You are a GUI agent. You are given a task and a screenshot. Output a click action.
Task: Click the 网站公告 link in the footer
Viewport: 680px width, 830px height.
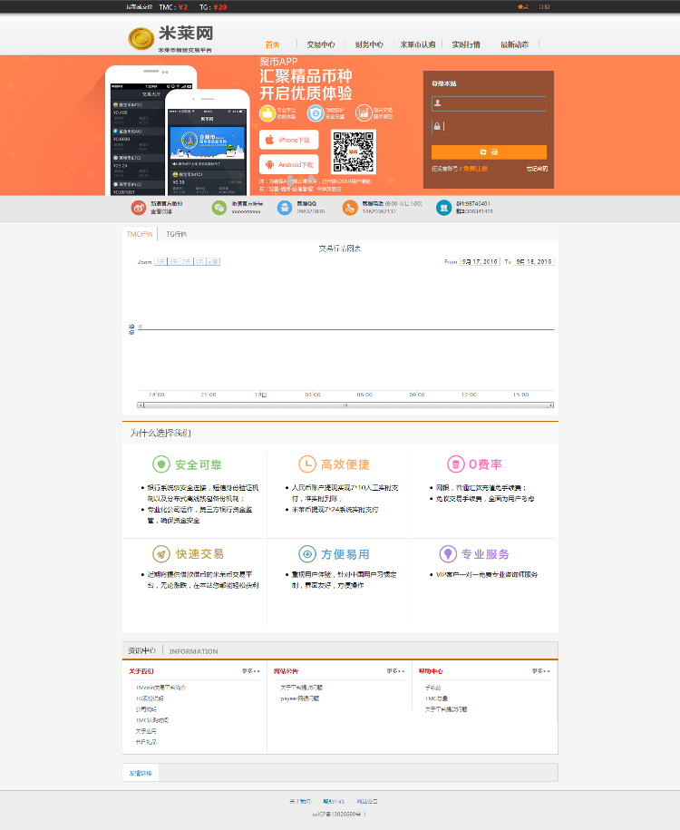point(366,801)
